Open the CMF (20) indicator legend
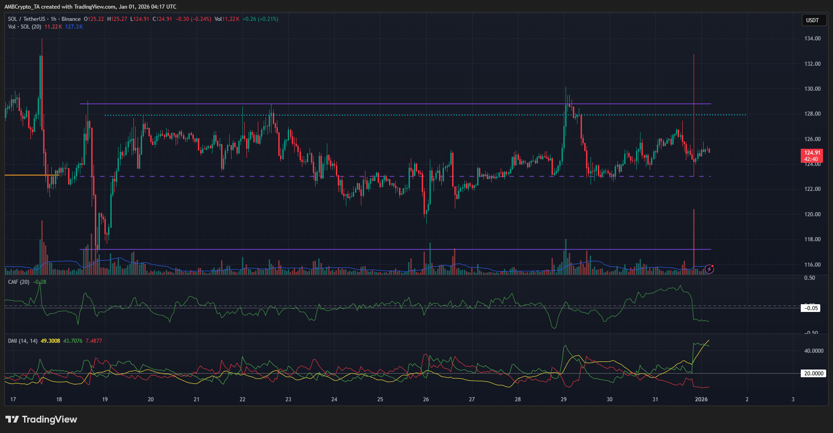Viewport: 833px width, 433px height. [x=19, y=282]
